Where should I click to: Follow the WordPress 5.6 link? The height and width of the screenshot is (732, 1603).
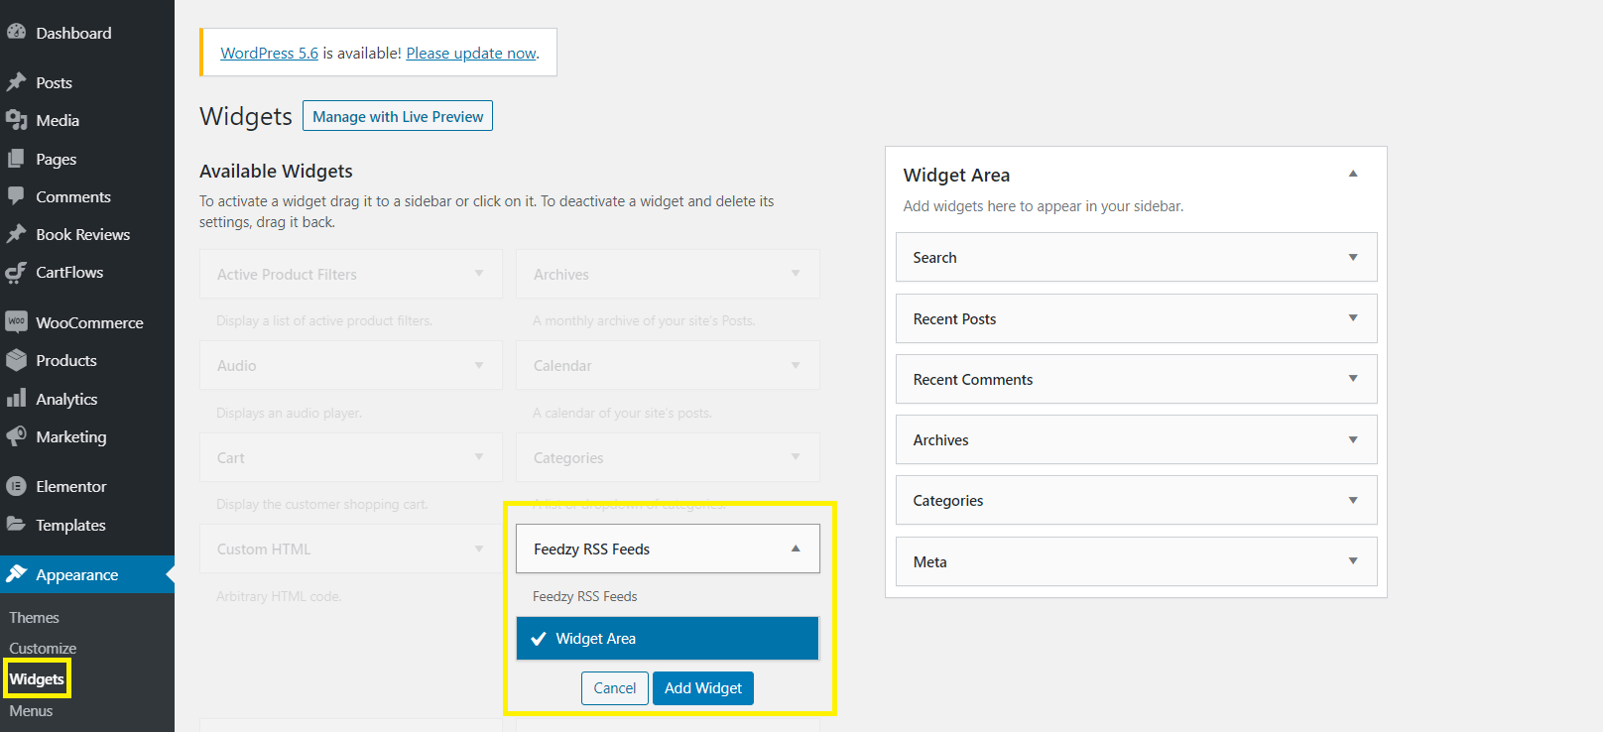[x=269, y=53]
